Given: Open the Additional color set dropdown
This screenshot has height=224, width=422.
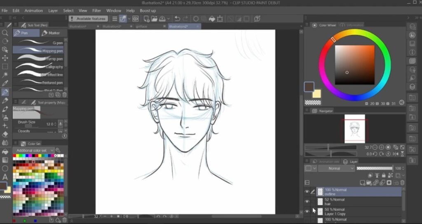Looking at the screenshot, I should point(34,150).
